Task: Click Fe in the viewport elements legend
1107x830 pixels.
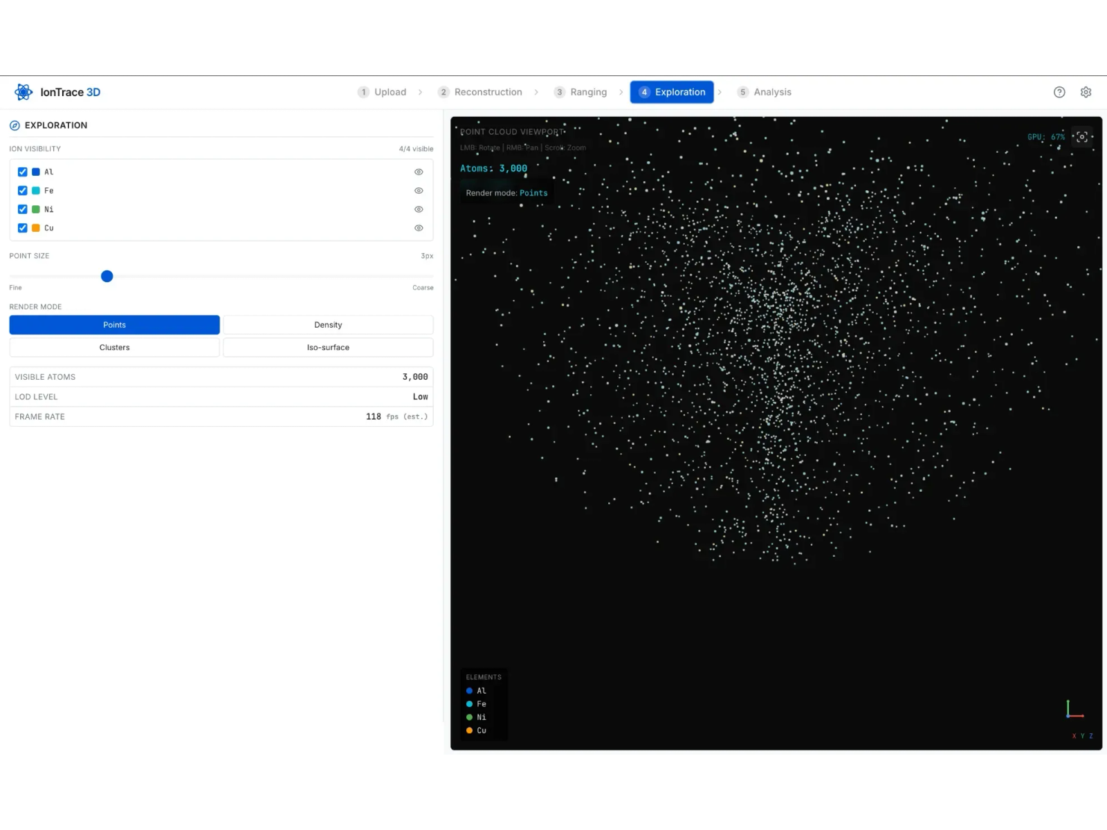Action: pos(476,704)
